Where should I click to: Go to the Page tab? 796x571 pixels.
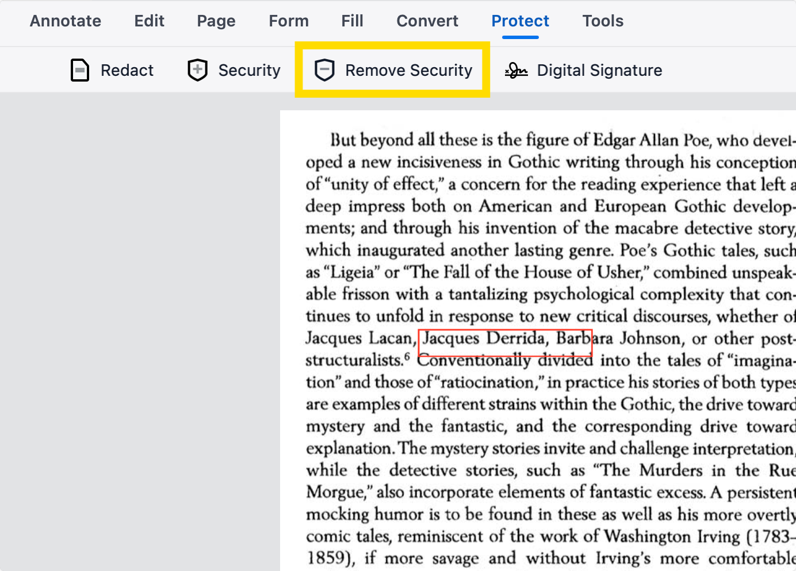point(216,21)
